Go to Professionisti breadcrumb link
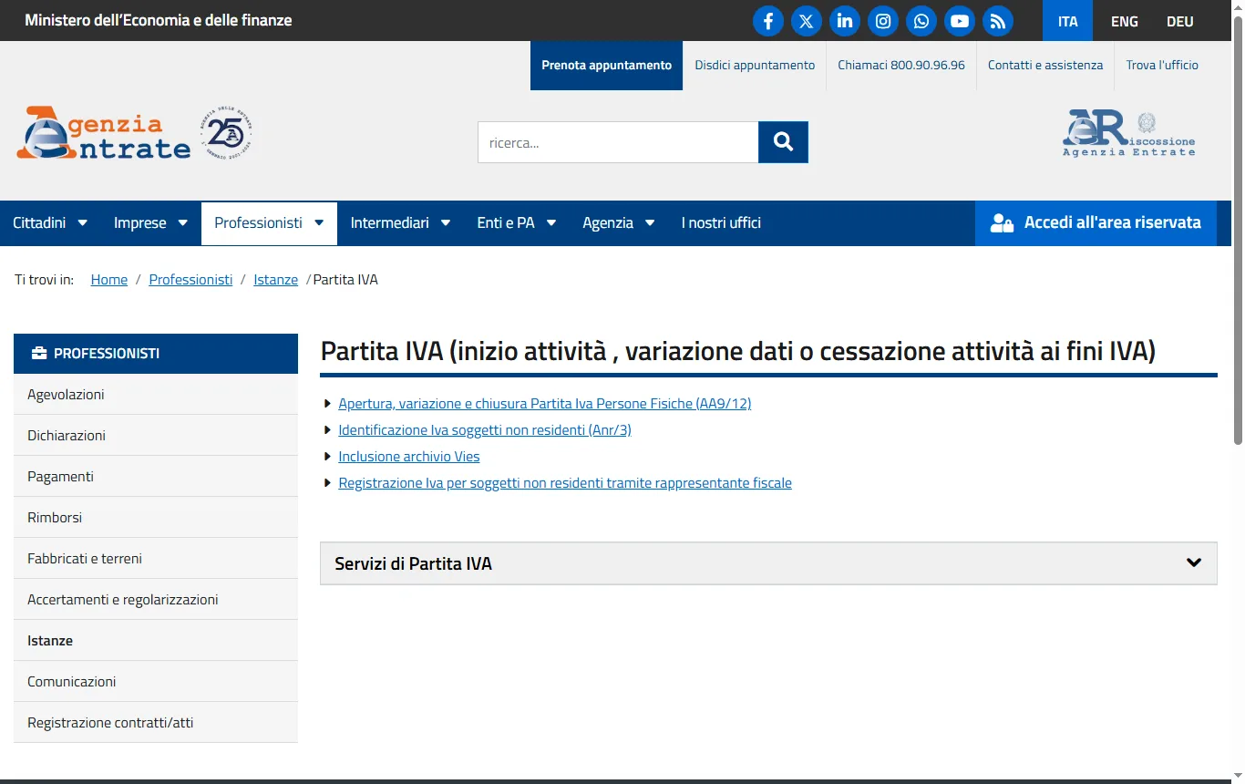 click(x=190, y=280)
